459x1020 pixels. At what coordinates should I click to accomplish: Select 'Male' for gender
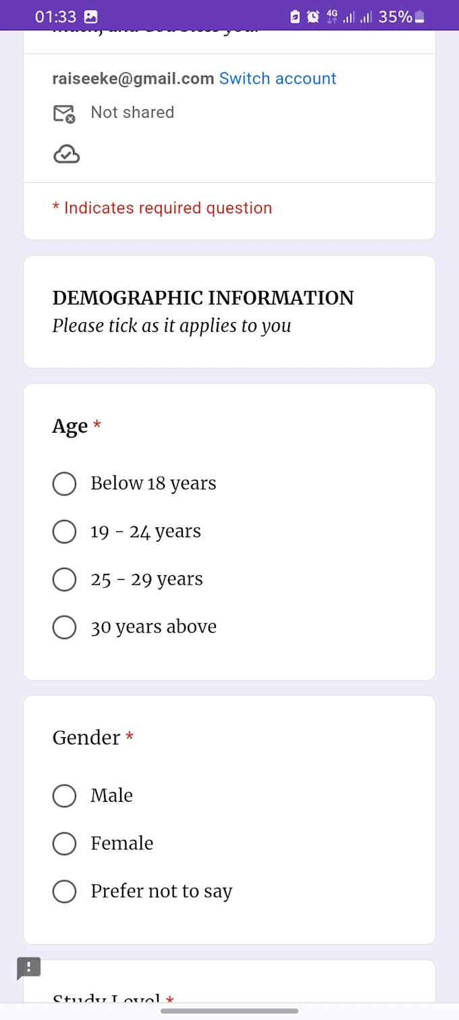click(x=64, y=796)
